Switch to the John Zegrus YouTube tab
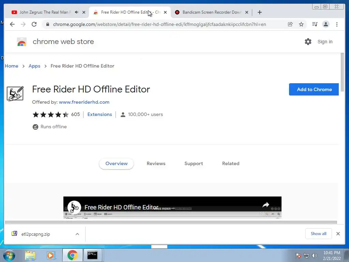 point(45,12)
